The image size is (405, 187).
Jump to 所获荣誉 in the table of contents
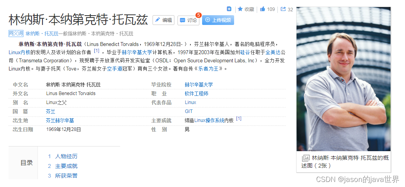pyautogui.click(x=66, y=176)
